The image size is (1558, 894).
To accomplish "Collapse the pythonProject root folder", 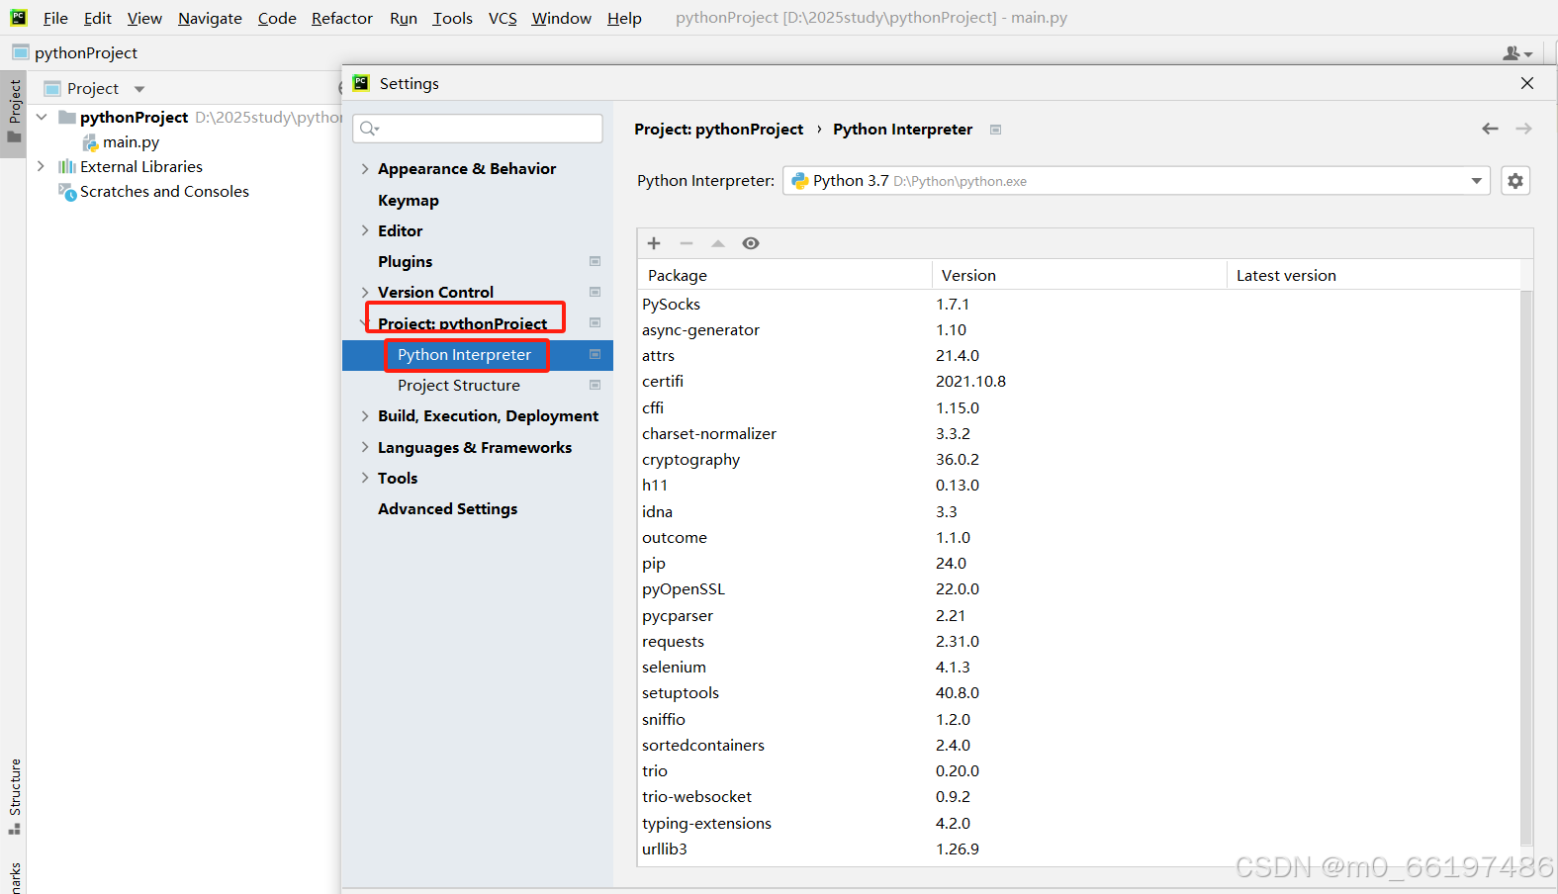I will click(x=42, y=117).
